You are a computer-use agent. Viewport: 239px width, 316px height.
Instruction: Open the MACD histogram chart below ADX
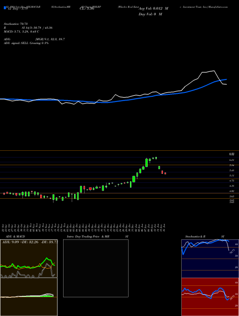pyautogui.click(x=29, y=297)
